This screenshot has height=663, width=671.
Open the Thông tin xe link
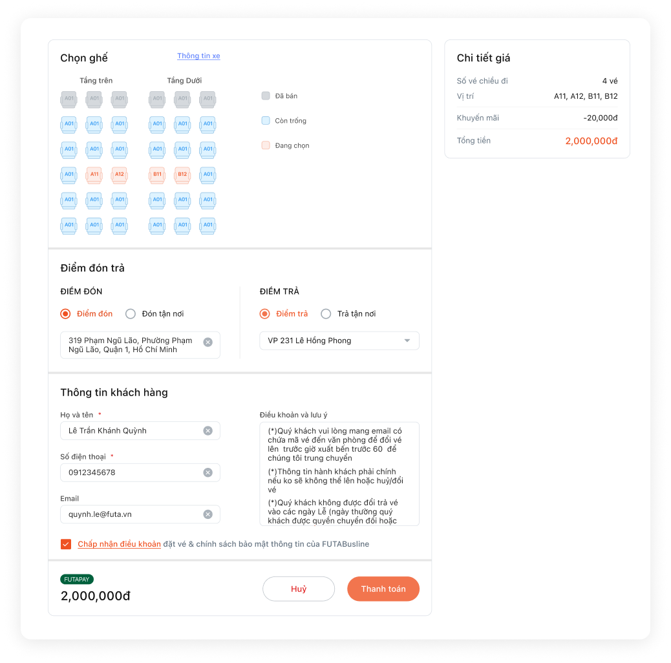pyautogui.click(x=198, y=56)
